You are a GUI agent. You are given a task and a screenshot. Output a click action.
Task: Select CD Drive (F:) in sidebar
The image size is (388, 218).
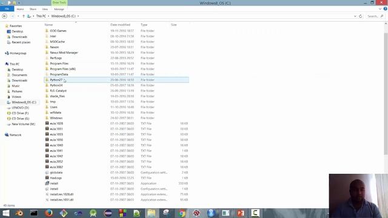point(20,113)
